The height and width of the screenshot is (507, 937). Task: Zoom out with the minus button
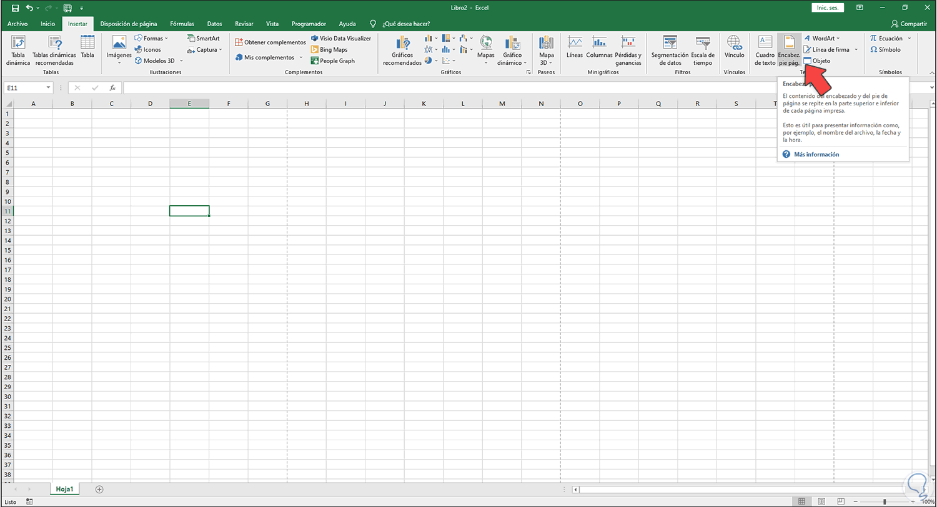click(856, 501)
